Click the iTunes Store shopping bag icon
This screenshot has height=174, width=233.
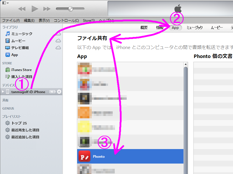pyautogui.click(x=8, y=70)
